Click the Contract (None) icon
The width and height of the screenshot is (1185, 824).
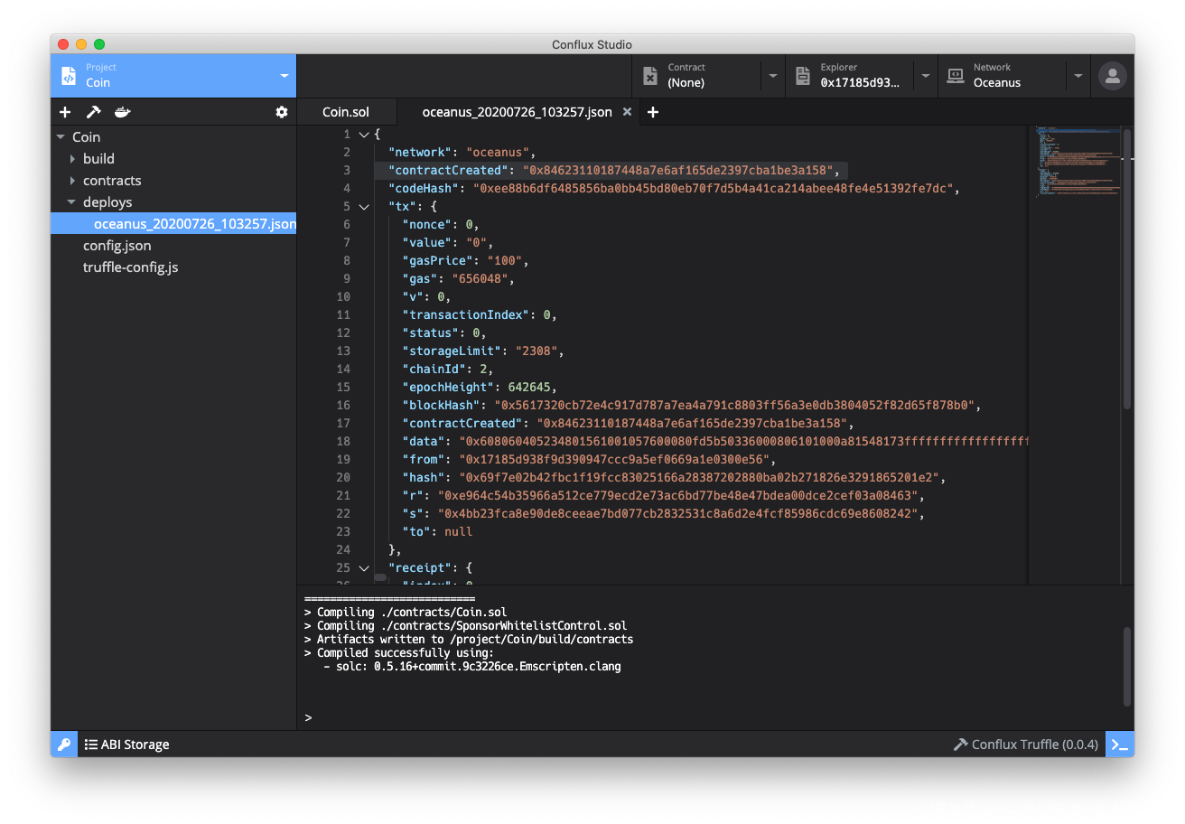(649, 76)
